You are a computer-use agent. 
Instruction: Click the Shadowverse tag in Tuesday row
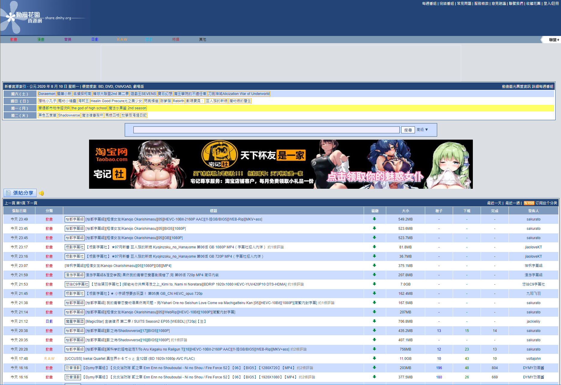coord(69,115)
